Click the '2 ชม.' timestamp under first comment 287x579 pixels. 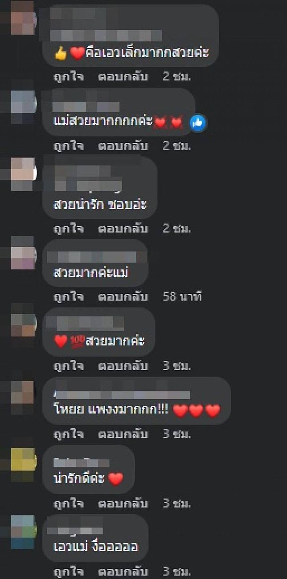click(x=177, y=77)
